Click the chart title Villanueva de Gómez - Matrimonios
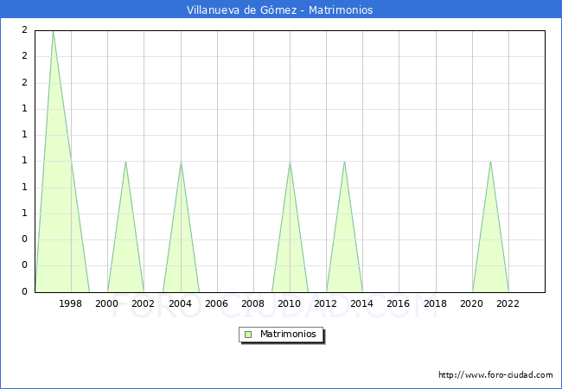The image size is (562, 389). pos(280,10)
